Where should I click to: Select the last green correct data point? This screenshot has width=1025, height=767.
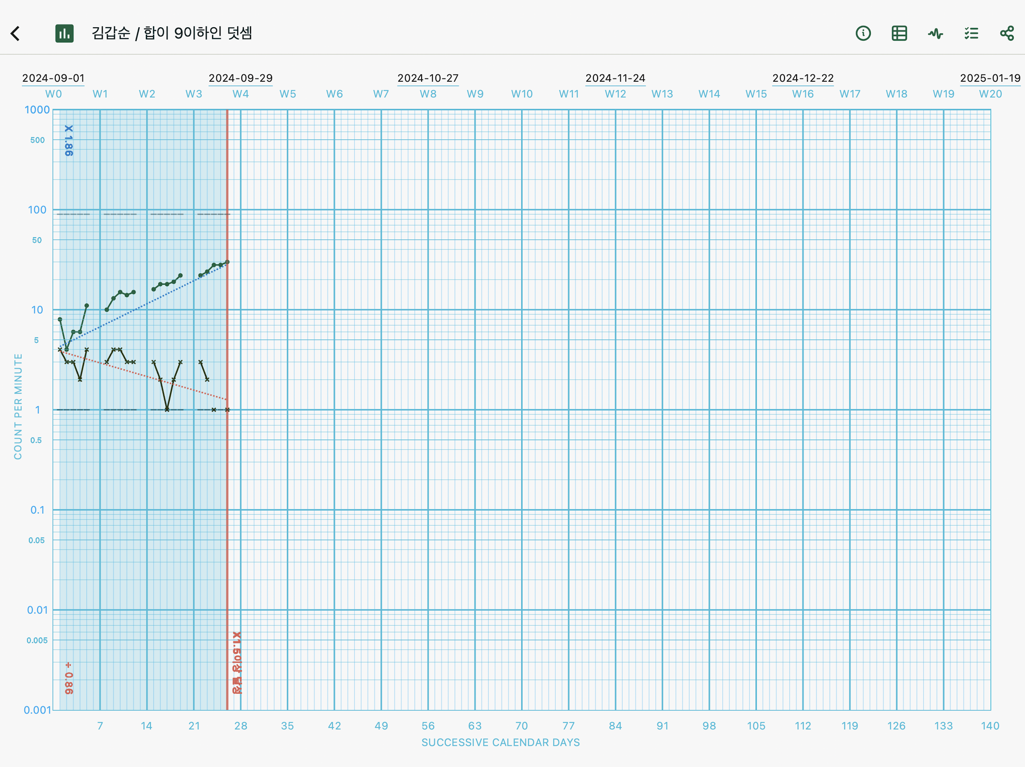click(x=227, y=262)
